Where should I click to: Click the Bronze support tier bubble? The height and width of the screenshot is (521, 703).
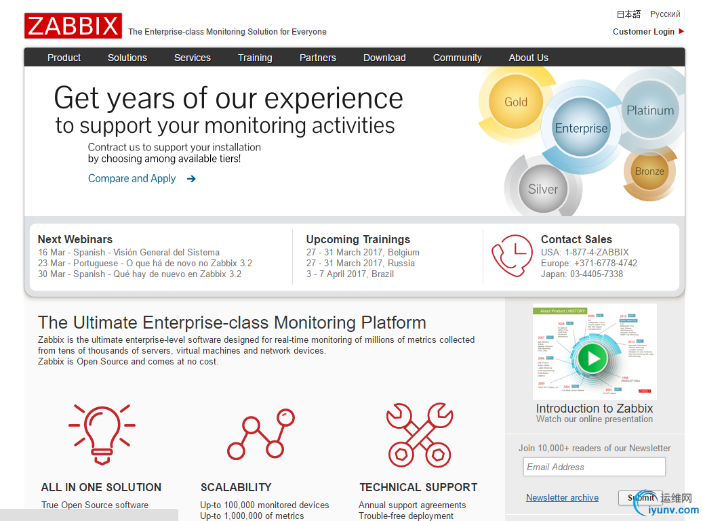pos(649,171)
